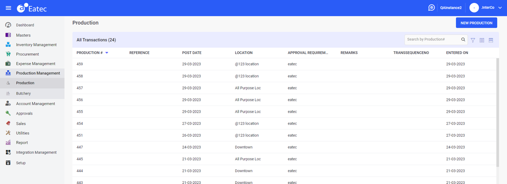The width and height of the screenshot is (507, 184).
Task: Open the hamburger menu
Action: pyautogui.click(x=8, y=8)
